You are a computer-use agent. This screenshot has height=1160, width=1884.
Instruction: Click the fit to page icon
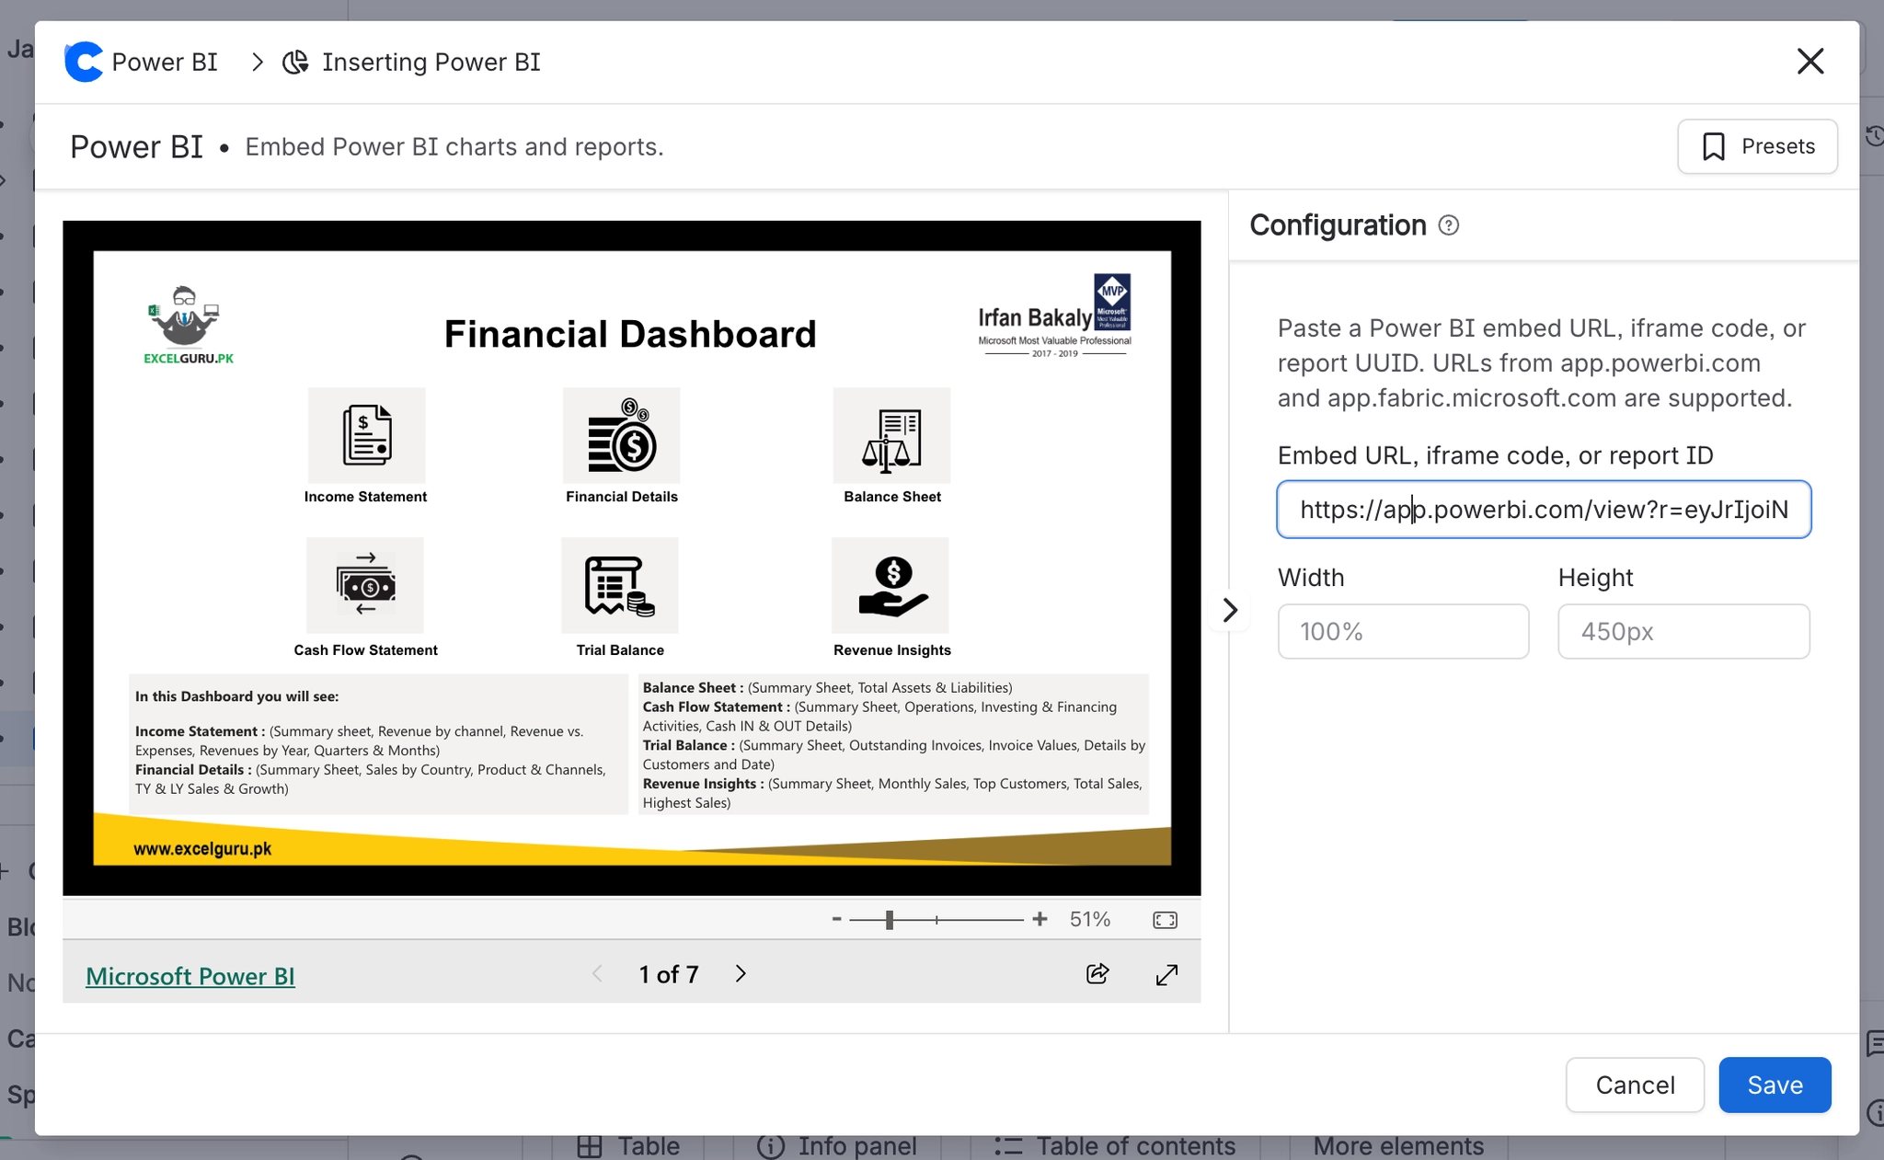pos(1165,920)
